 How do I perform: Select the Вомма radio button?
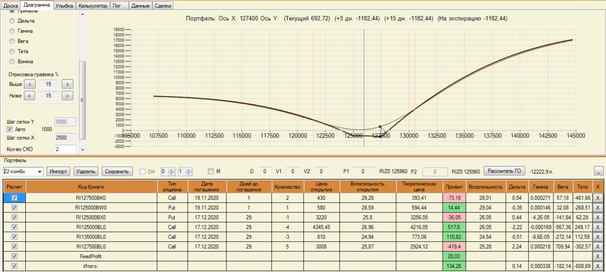(x=12, y=61)
